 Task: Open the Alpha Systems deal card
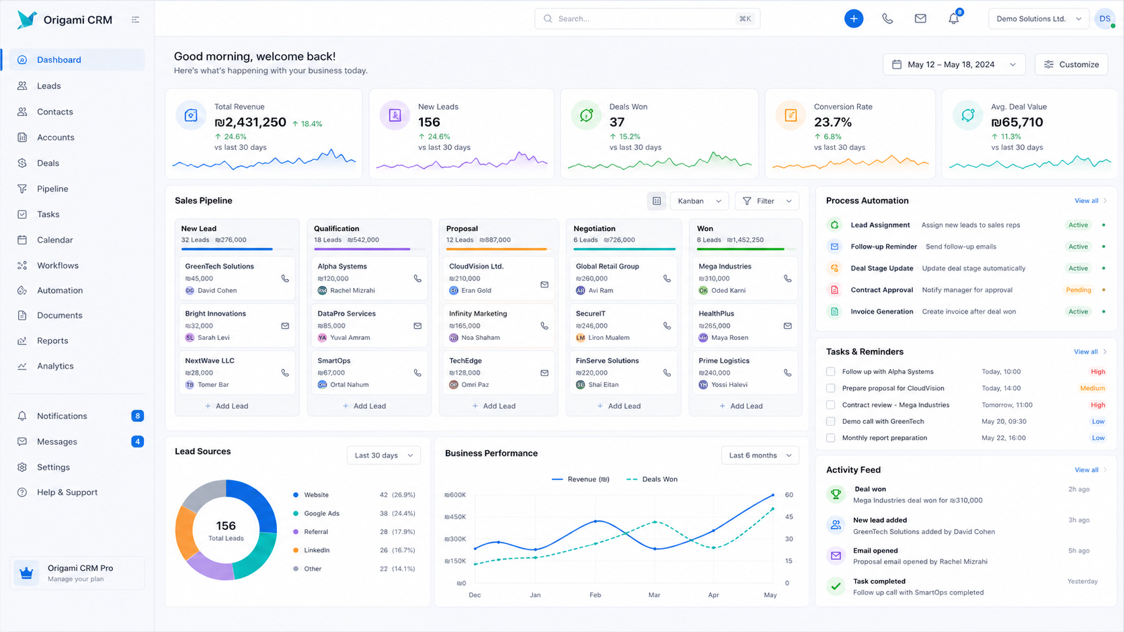(369, 278)
